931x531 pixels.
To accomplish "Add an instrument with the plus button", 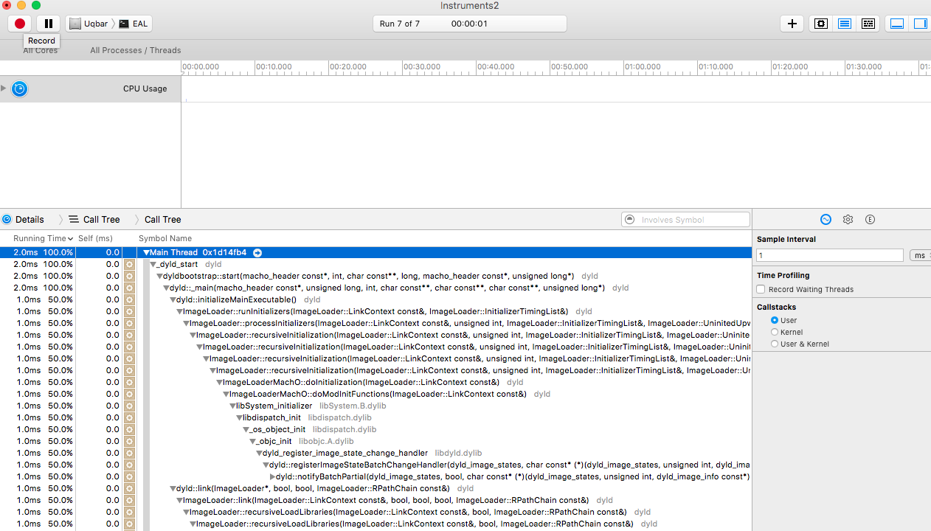I will point(792,24).
